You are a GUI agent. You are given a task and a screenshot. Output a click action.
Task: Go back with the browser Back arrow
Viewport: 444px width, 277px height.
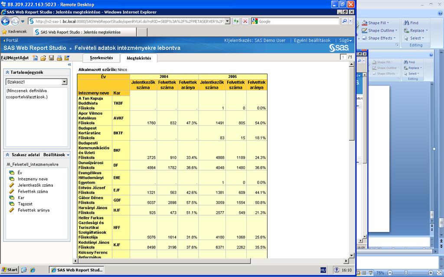pyautogui.click(x=5, y=21)
